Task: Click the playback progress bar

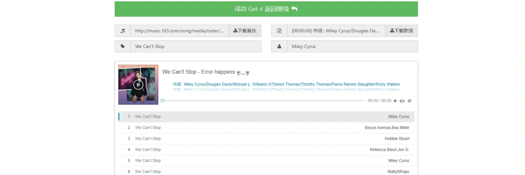Action: pos(263,101)
